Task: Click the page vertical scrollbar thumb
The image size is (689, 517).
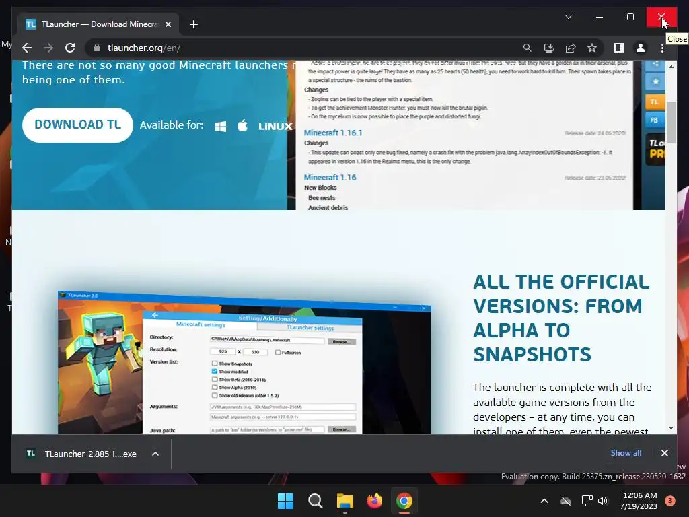Action: coord(671,123)
